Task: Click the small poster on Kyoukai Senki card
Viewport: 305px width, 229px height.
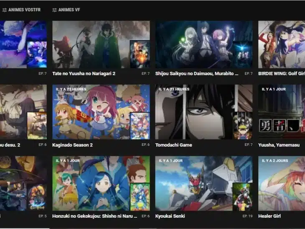Action: click(x=243, y=197)
